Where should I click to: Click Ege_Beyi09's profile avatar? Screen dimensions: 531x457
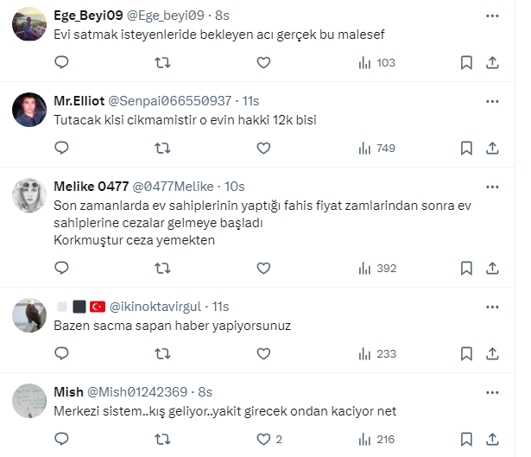[x=29, y=26]
